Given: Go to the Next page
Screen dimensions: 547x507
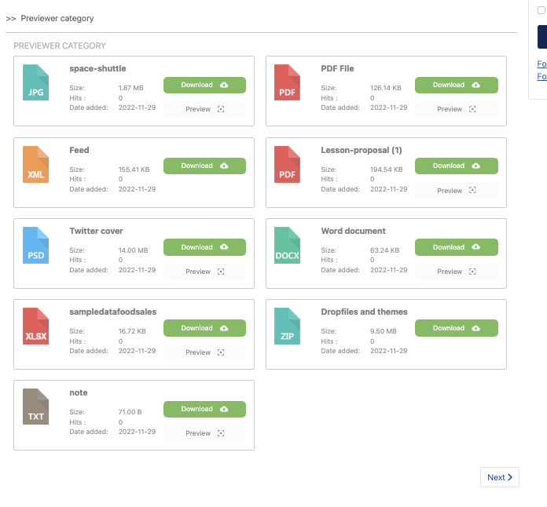Looking at the screenshot, I should (499, 477).
